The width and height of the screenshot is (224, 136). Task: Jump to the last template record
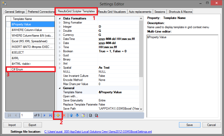click(50, 115)
